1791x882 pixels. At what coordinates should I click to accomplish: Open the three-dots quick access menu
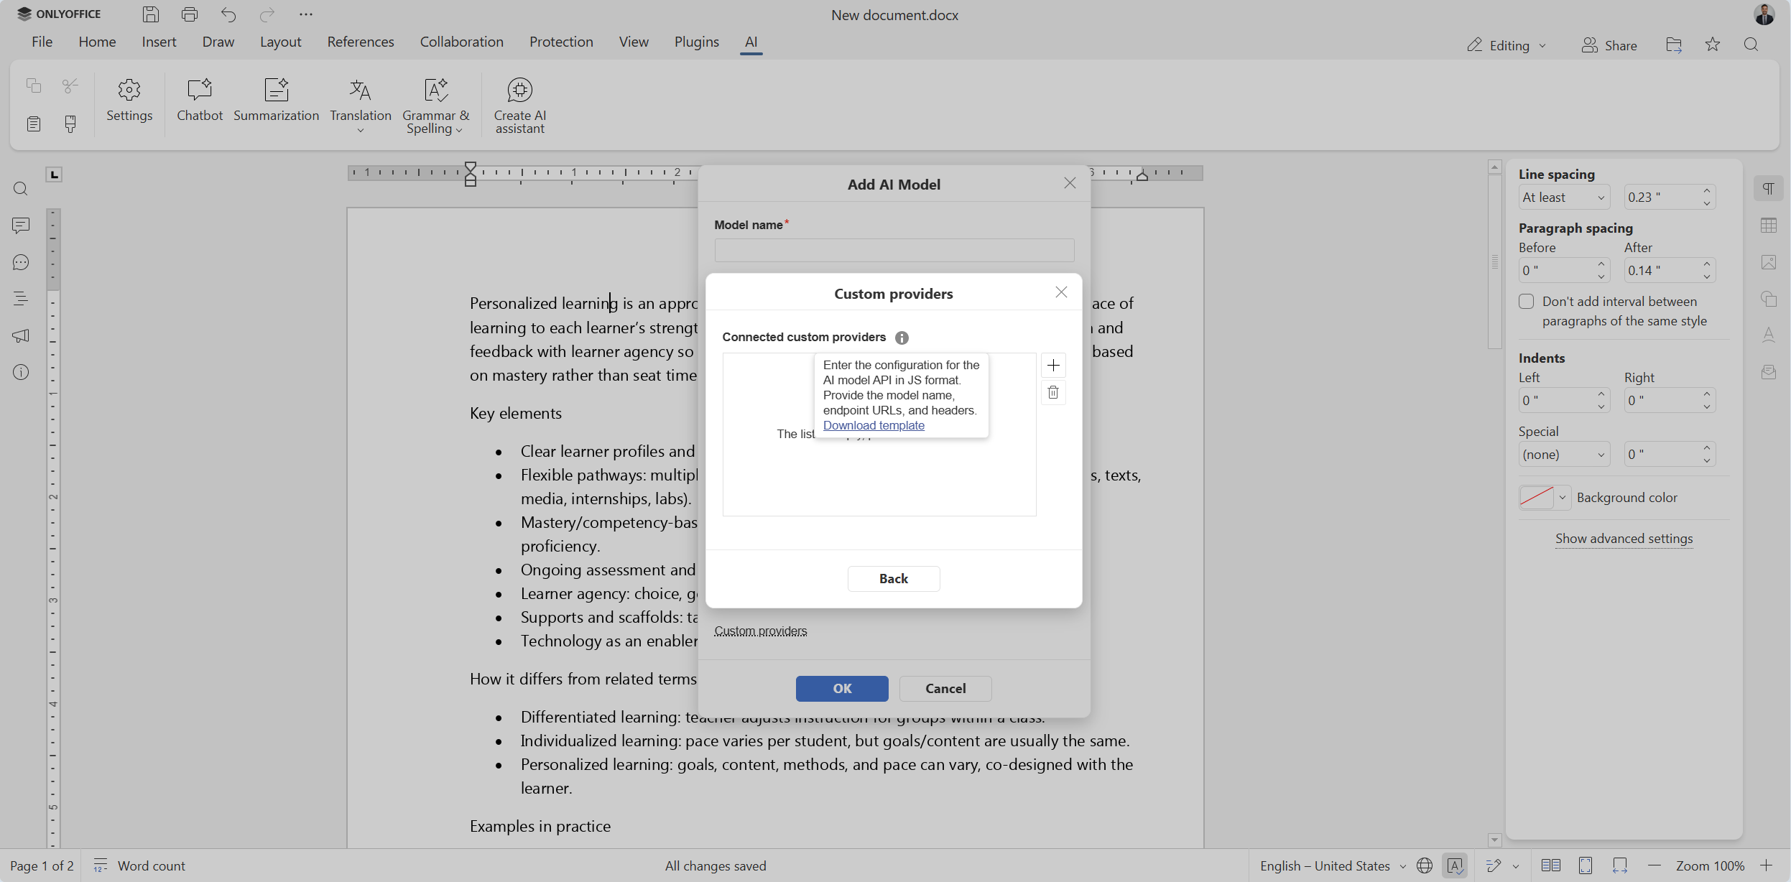tap(306, 14)
